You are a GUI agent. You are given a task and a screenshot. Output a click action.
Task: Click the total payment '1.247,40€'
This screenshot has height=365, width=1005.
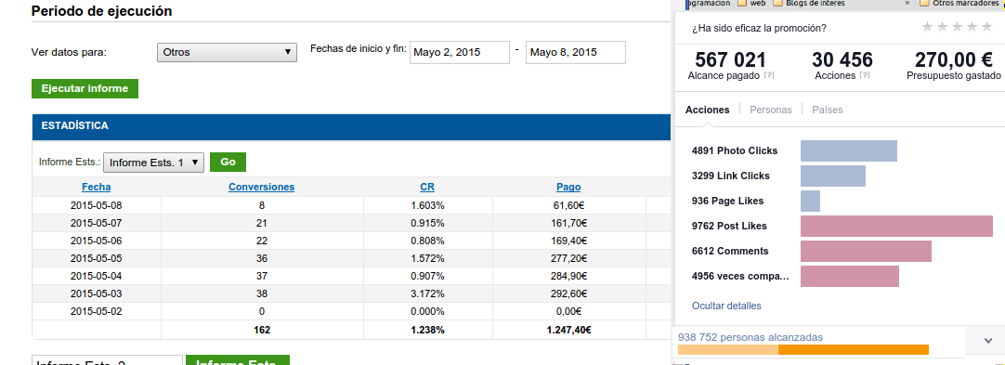568,331
